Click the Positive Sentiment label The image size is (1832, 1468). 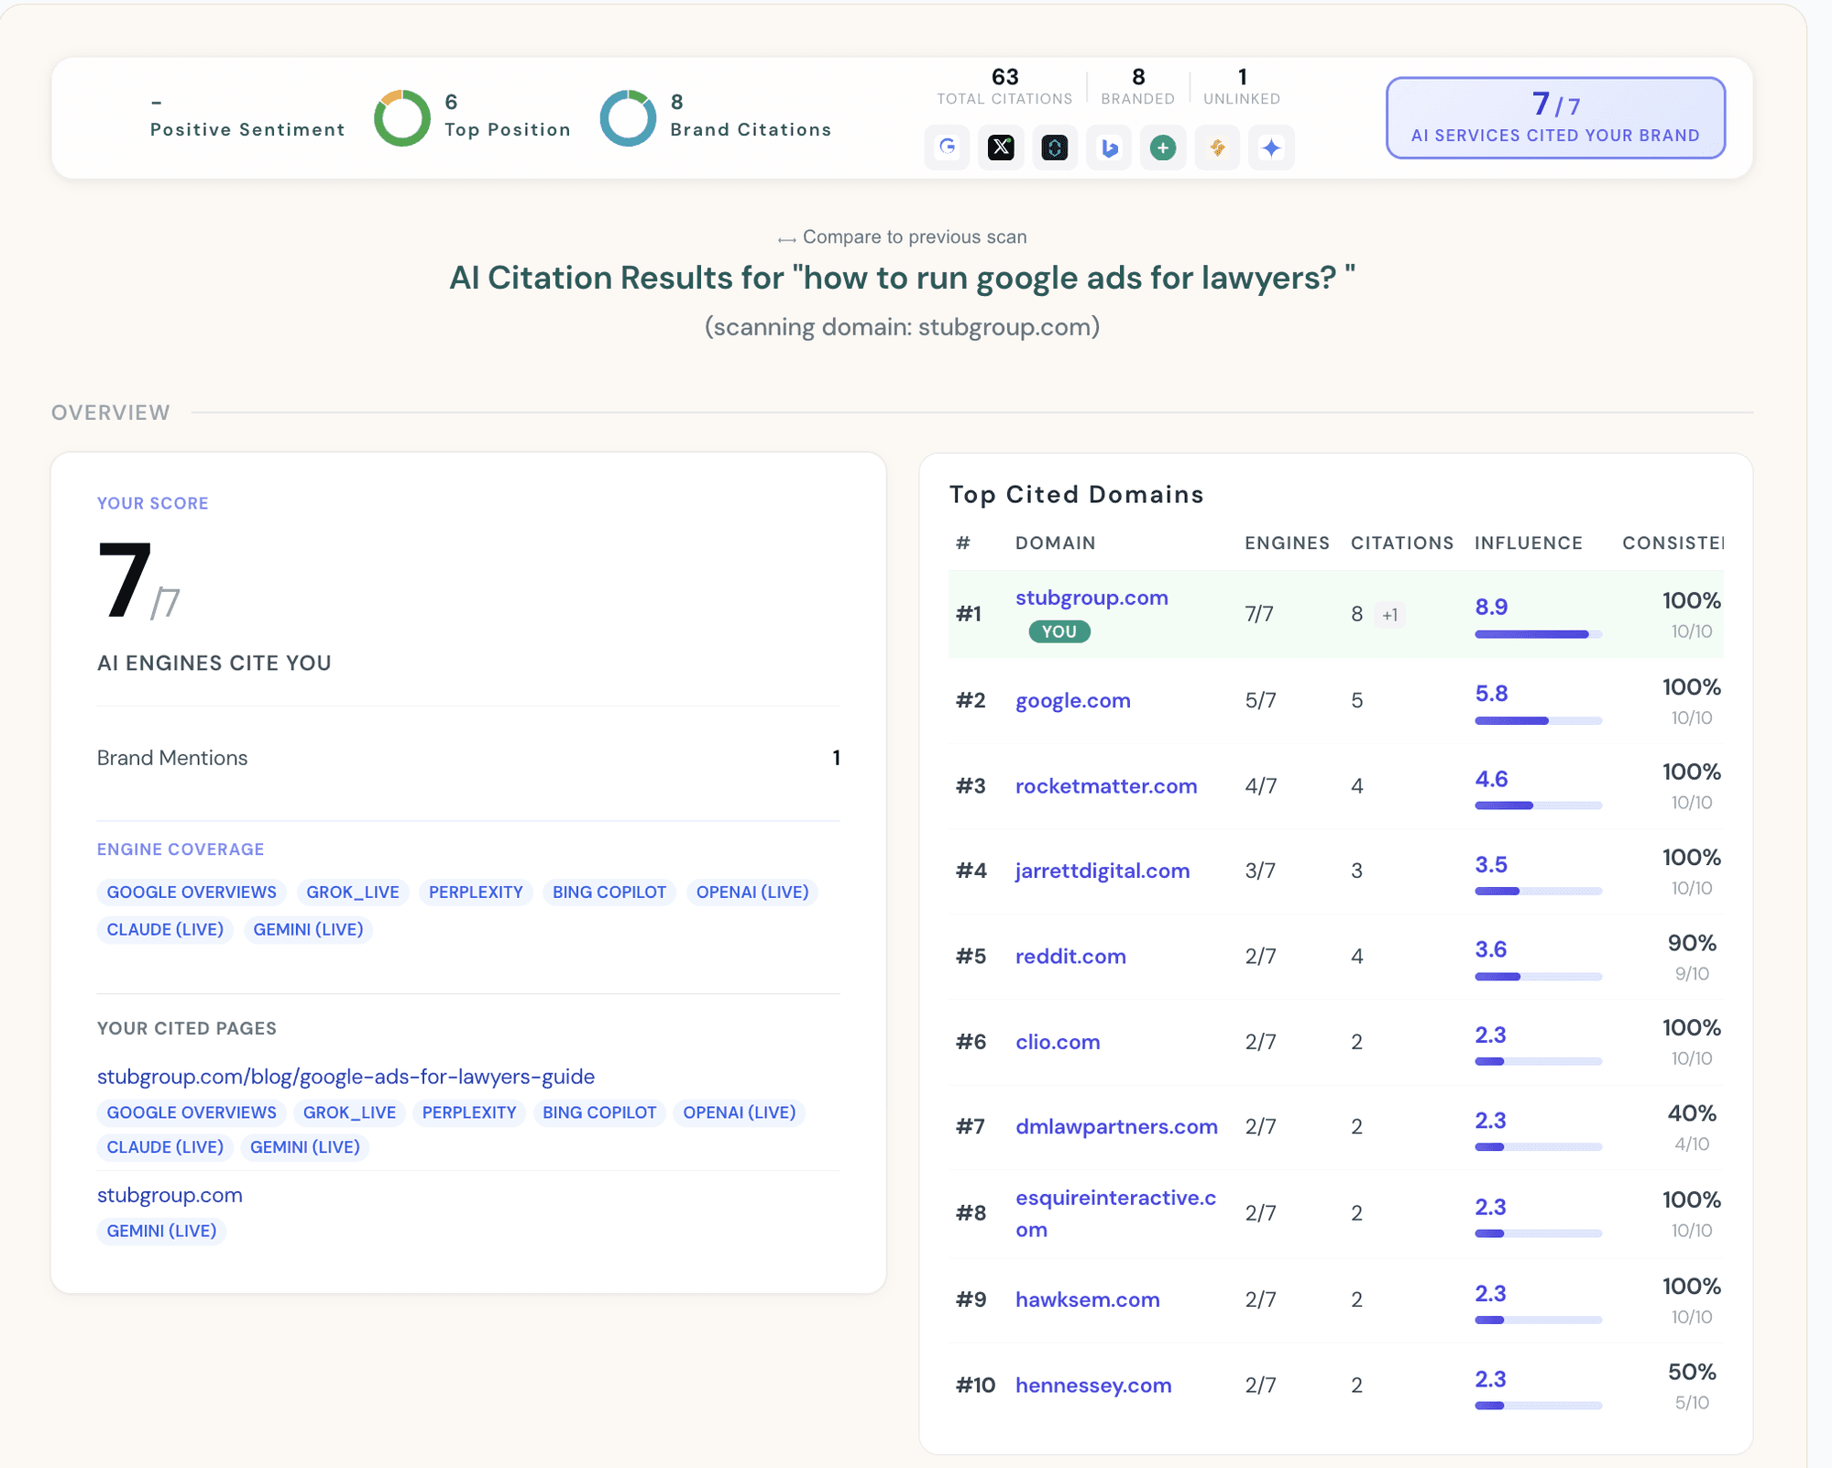coord(247,129)
